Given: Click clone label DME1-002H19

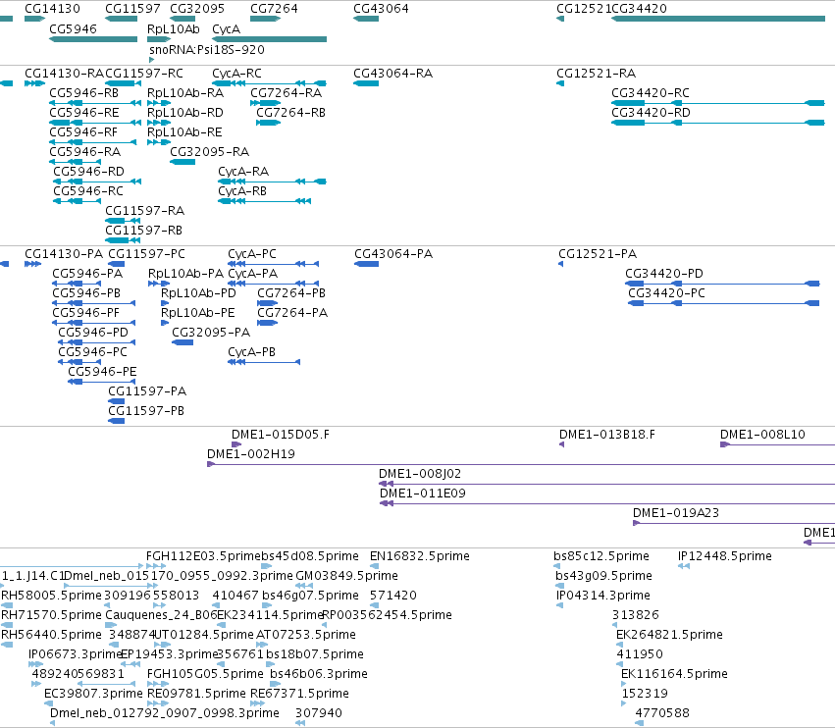Looking at the screenshot, I should (x=251, y=454).
